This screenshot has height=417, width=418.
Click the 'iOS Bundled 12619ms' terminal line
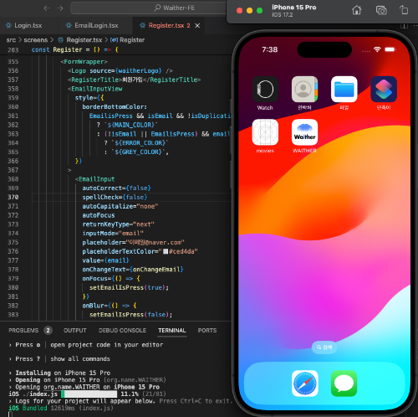[61, 408]
